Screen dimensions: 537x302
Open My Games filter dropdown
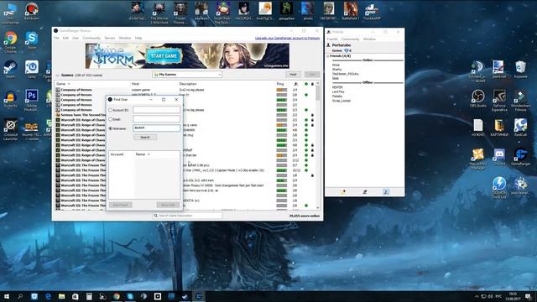(187, 75)
